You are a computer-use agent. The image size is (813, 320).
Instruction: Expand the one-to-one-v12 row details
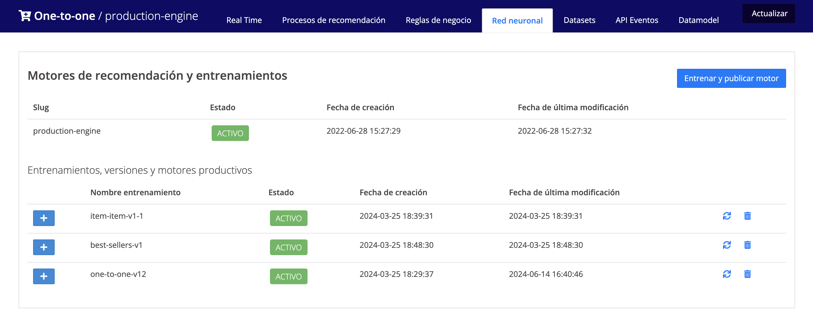[x=43, y=276]
